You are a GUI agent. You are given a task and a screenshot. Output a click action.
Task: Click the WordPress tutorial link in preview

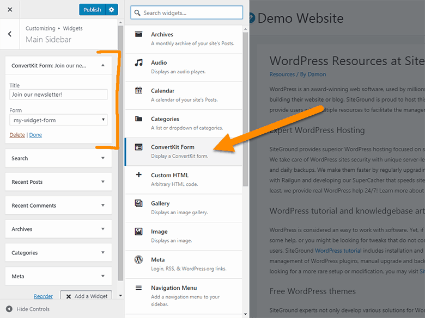pos(338,251)
